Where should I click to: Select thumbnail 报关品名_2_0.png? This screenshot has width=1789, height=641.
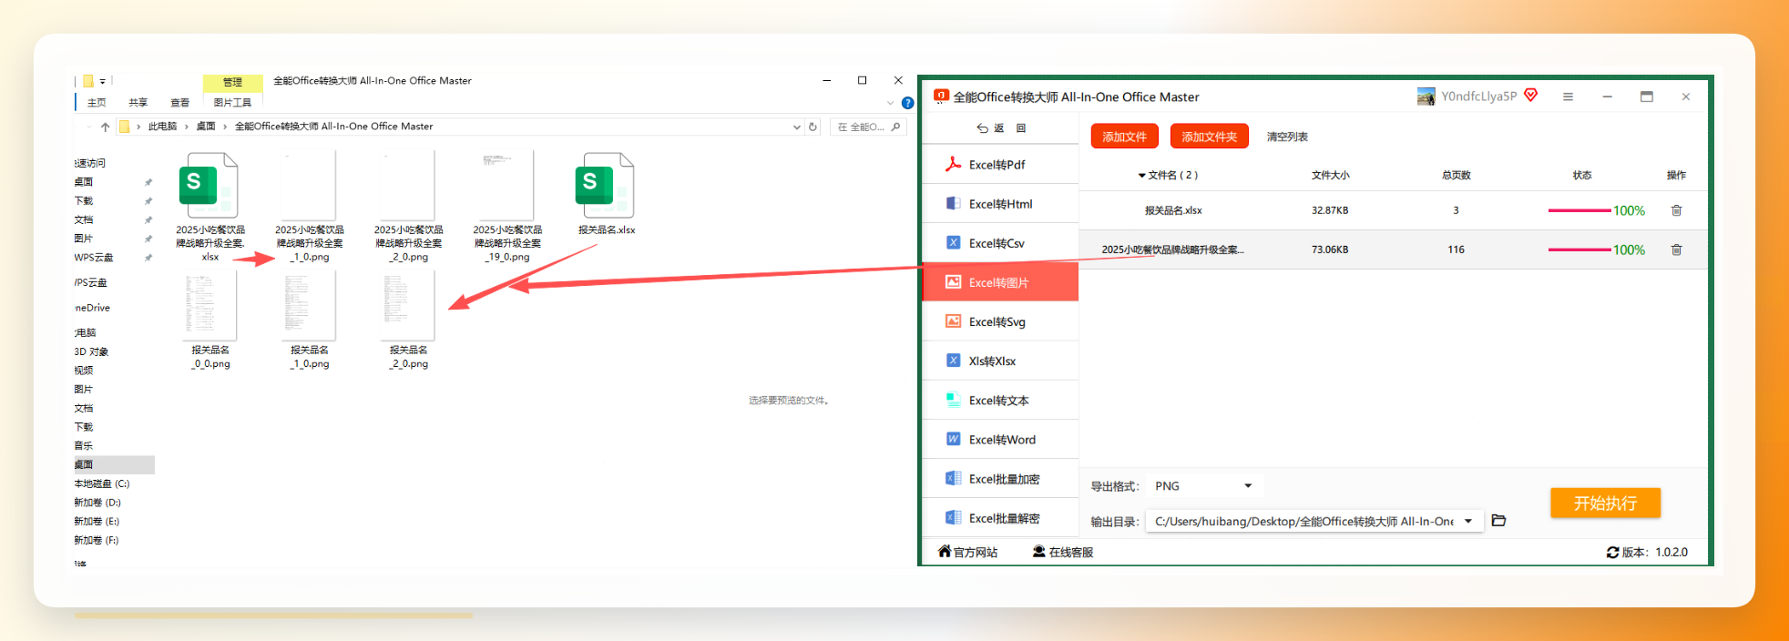coord(408,306)
